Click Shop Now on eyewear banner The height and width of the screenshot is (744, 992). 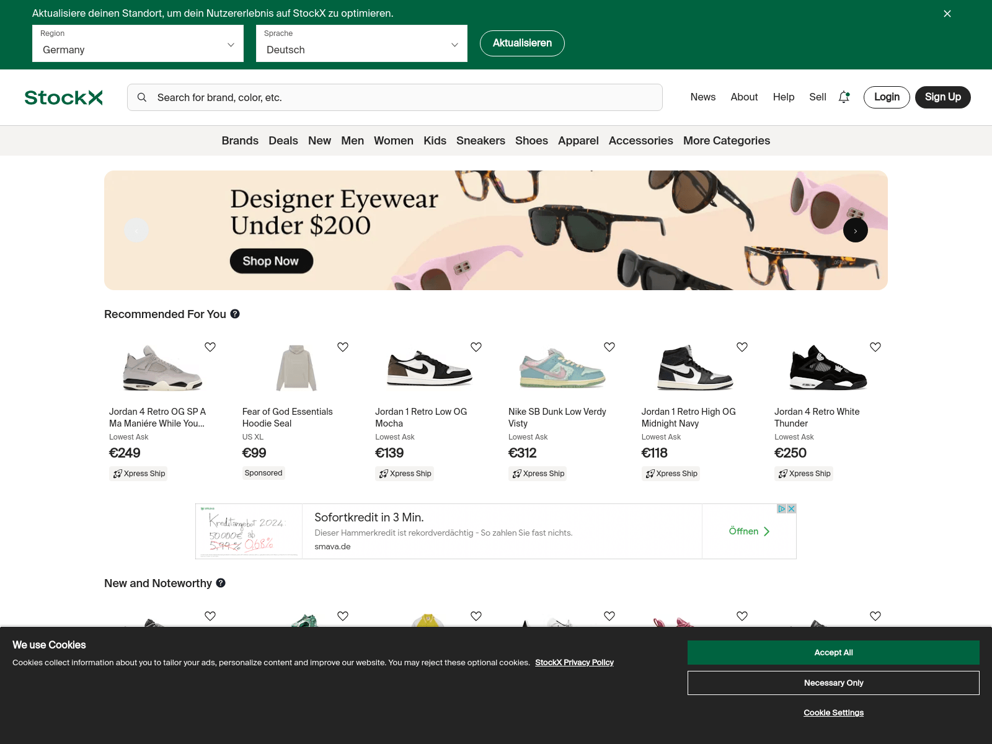(271, 261)
